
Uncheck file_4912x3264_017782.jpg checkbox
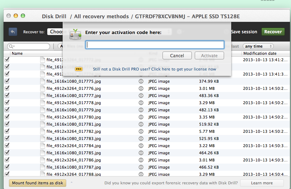pos(7,131)
